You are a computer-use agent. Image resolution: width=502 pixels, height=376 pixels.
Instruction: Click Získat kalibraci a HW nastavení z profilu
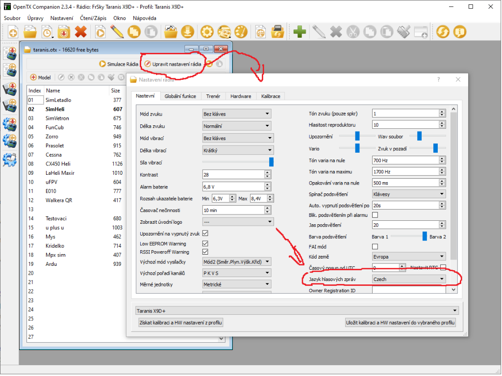(x=181, y=323)
